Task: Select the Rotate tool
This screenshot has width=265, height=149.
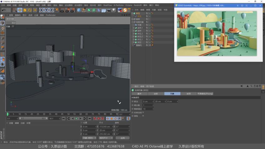Action: tap(30, 10)
